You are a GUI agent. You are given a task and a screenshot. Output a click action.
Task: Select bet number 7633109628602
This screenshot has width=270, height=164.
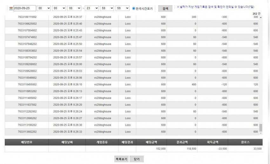pos(27,71)
